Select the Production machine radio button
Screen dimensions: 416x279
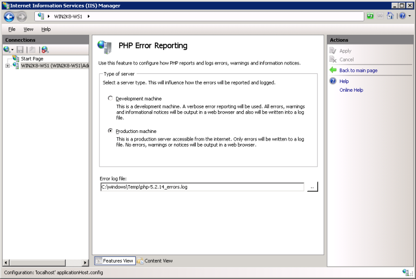click(x=110, y=131)
